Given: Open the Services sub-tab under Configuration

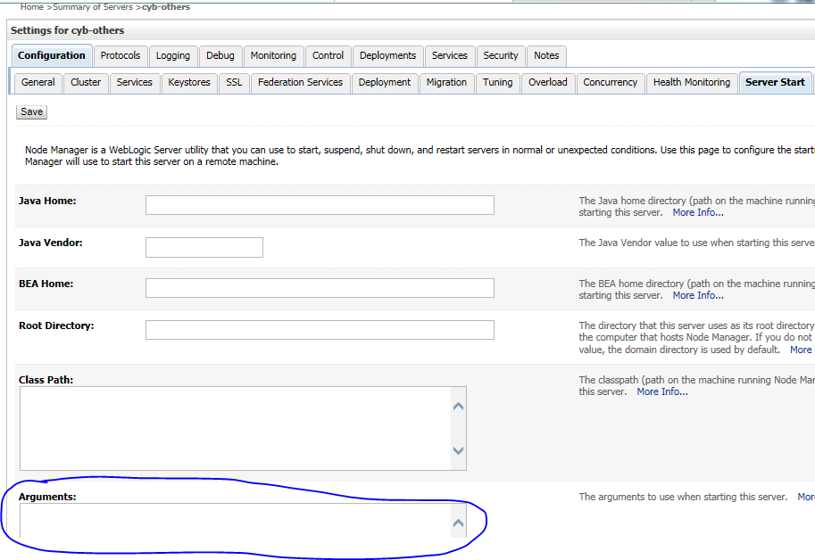Looking at the screenshot, I should (x=134, y=83).
